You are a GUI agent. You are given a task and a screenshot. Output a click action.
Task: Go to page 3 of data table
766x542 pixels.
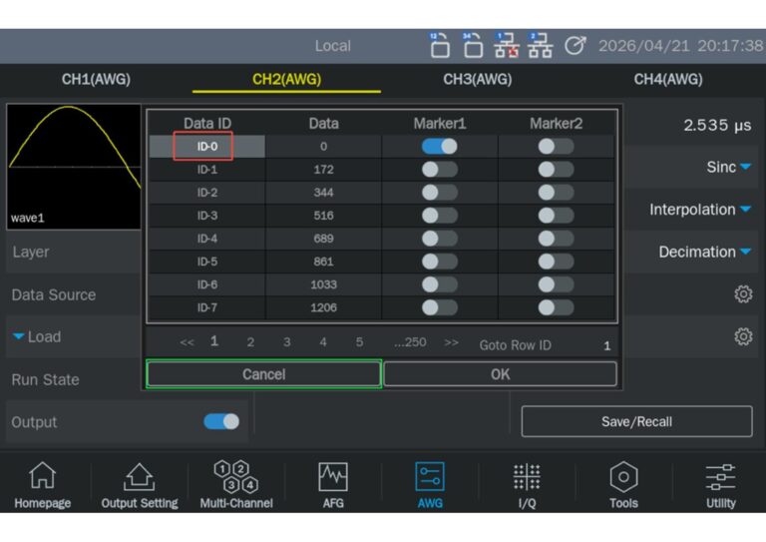click(287, 342)
